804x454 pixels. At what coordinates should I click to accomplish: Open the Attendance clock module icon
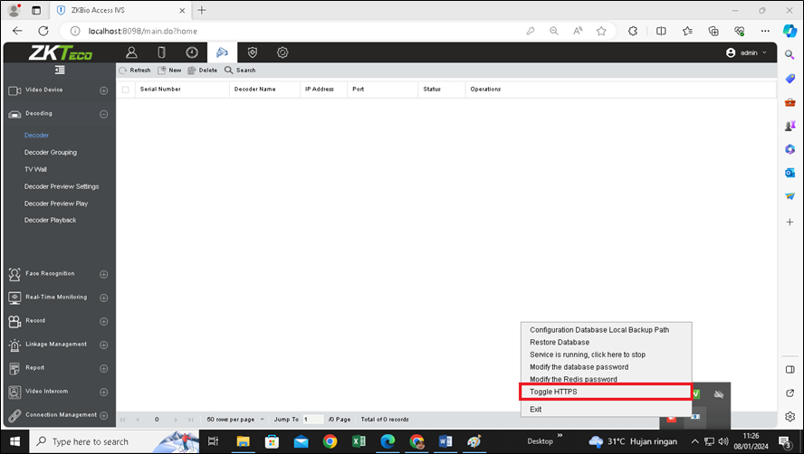pyautogui.click(x=192, y=52)
